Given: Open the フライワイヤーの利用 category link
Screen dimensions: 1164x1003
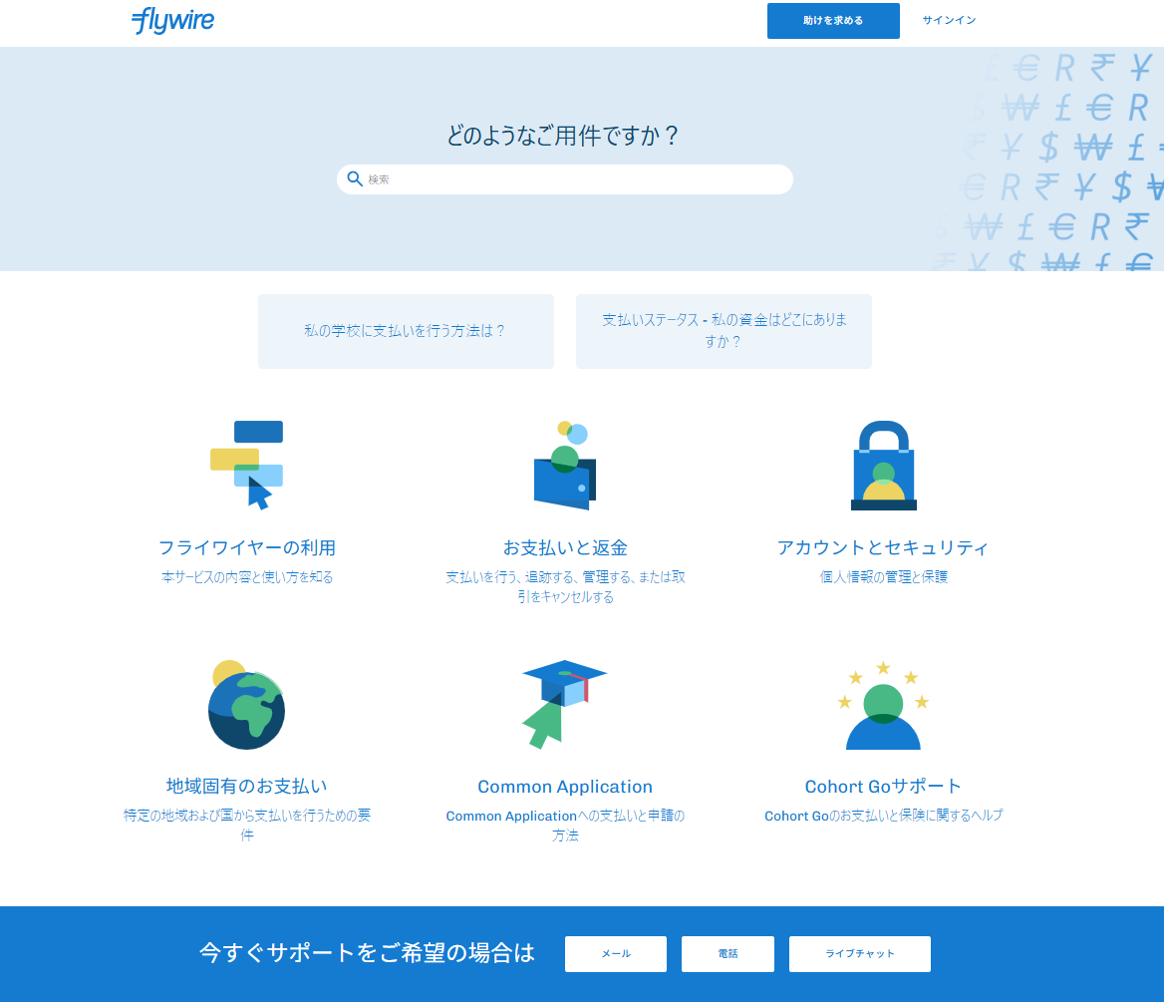Looking at the screenshot, I should pyautogui.click(x=246, y=547).
